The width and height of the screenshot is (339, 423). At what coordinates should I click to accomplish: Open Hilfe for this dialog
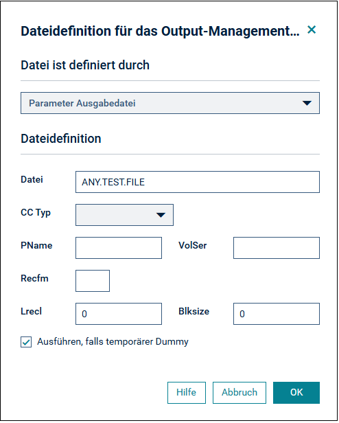click(187, 393)
